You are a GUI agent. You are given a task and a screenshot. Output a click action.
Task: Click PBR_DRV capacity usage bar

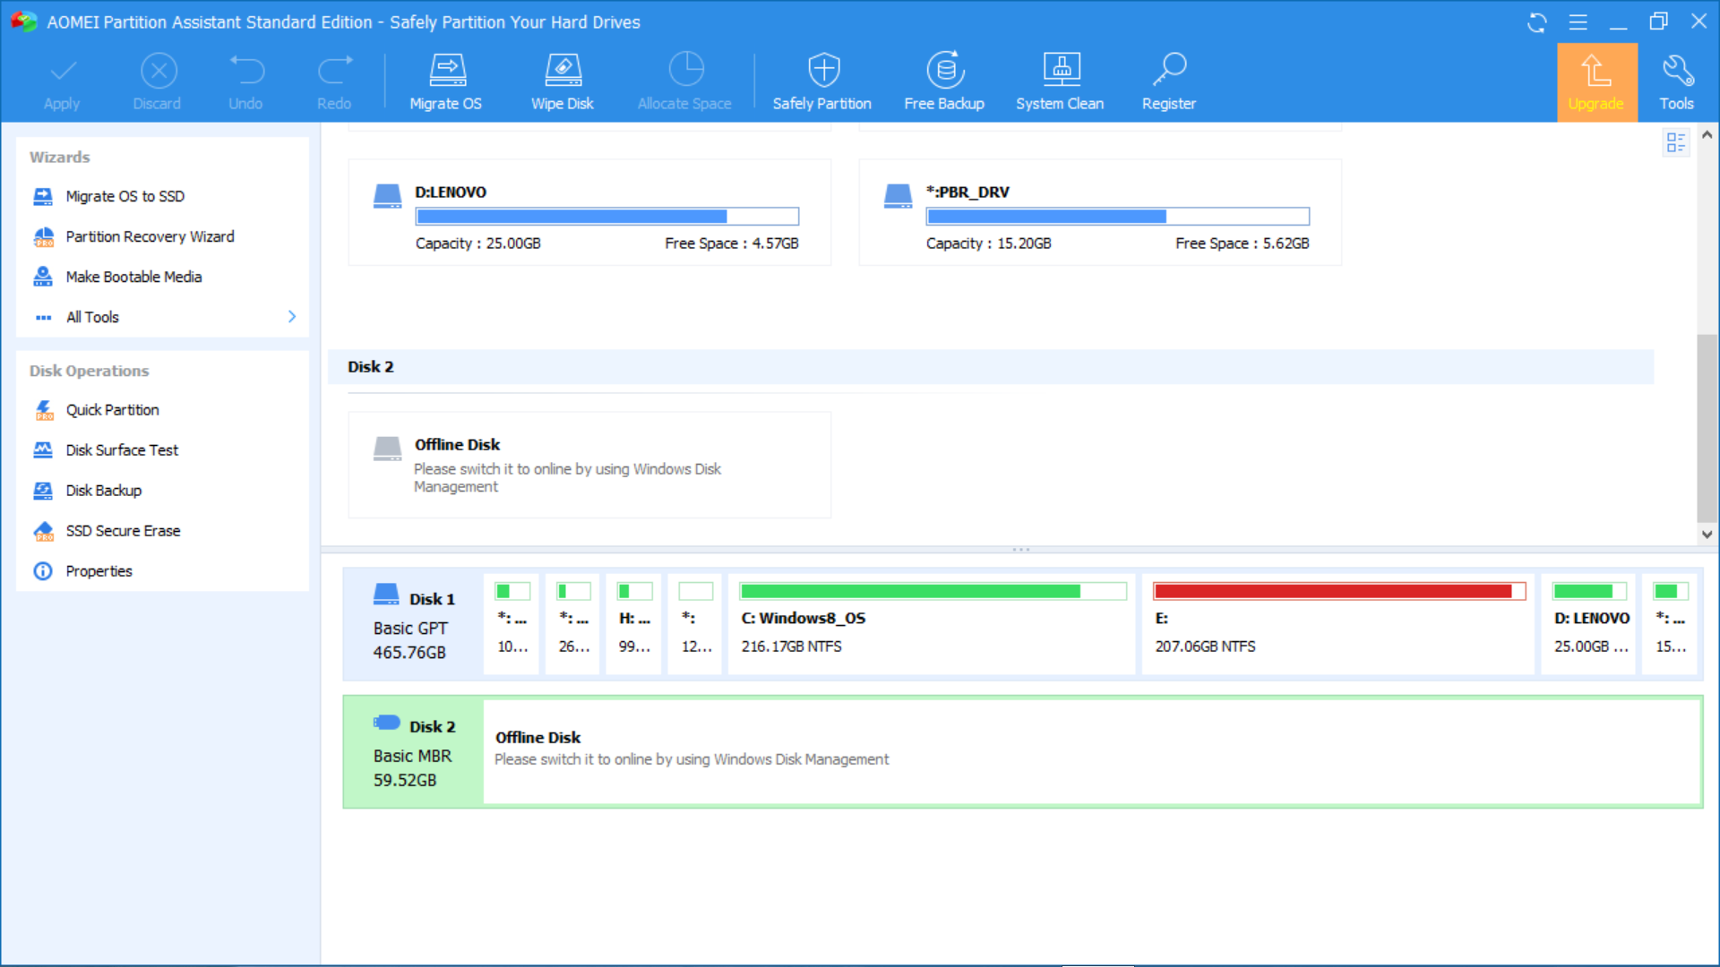point(1117,217)
